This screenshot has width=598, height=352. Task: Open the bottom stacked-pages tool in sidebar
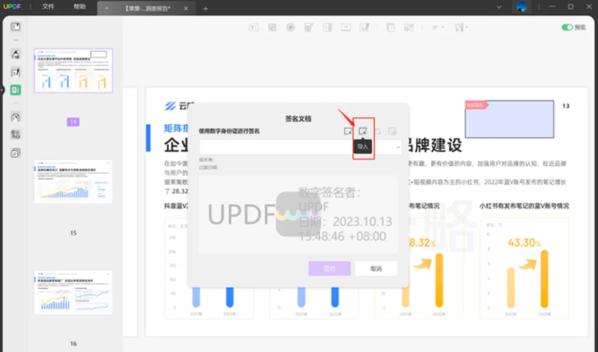pos(15,153)
